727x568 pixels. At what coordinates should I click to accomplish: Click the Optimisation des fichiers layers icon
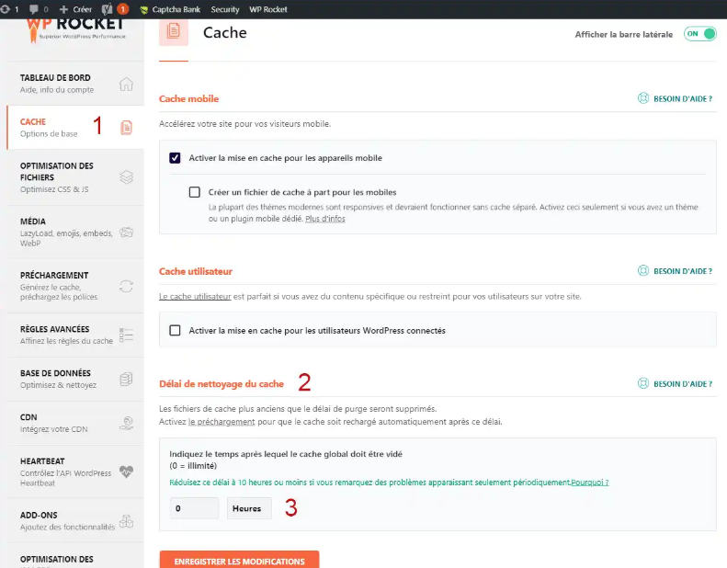click(x=126, y=177)
